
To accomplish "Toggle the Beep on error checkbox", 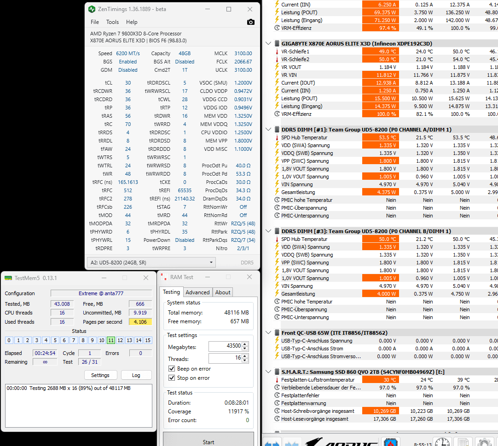I will pos(172,369).
